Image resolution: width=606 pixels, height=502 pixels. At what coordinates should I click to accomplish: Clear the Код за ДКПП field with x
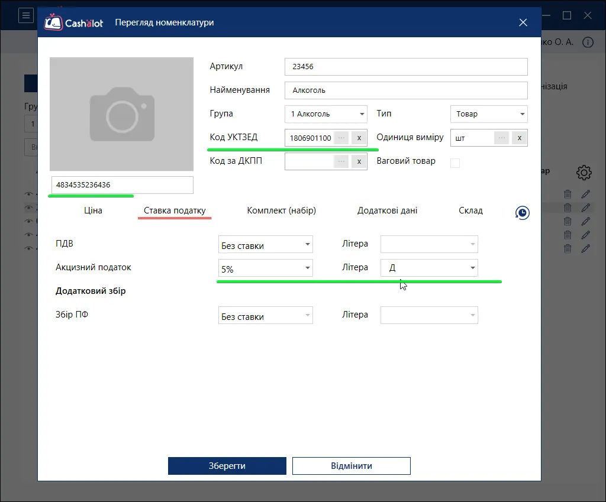tap(359, 161)
